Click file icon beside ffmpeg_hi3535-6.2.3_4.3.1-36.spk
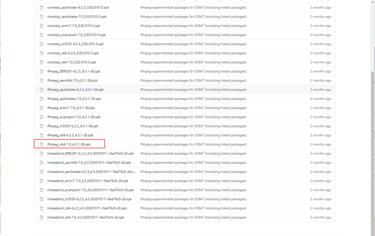Screen dimensions: 375x236 pyautogui.click(x=42, y=126)
